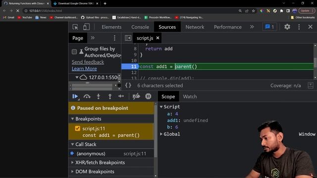Image resolution: width=317 pixels, height=178 pixels.
Task: Click the pretty print braces icon
Action: tap(128, 86)
